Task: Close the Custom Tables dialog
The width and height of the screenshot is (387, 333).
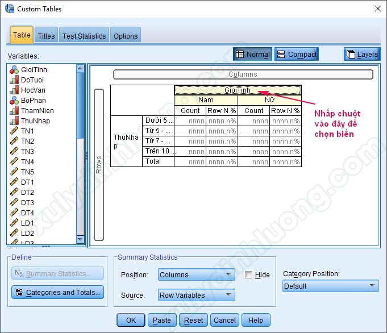Action: tap(377, 9)
